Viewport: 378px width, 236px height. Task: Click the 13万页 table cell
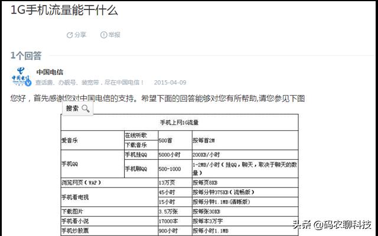175,183
